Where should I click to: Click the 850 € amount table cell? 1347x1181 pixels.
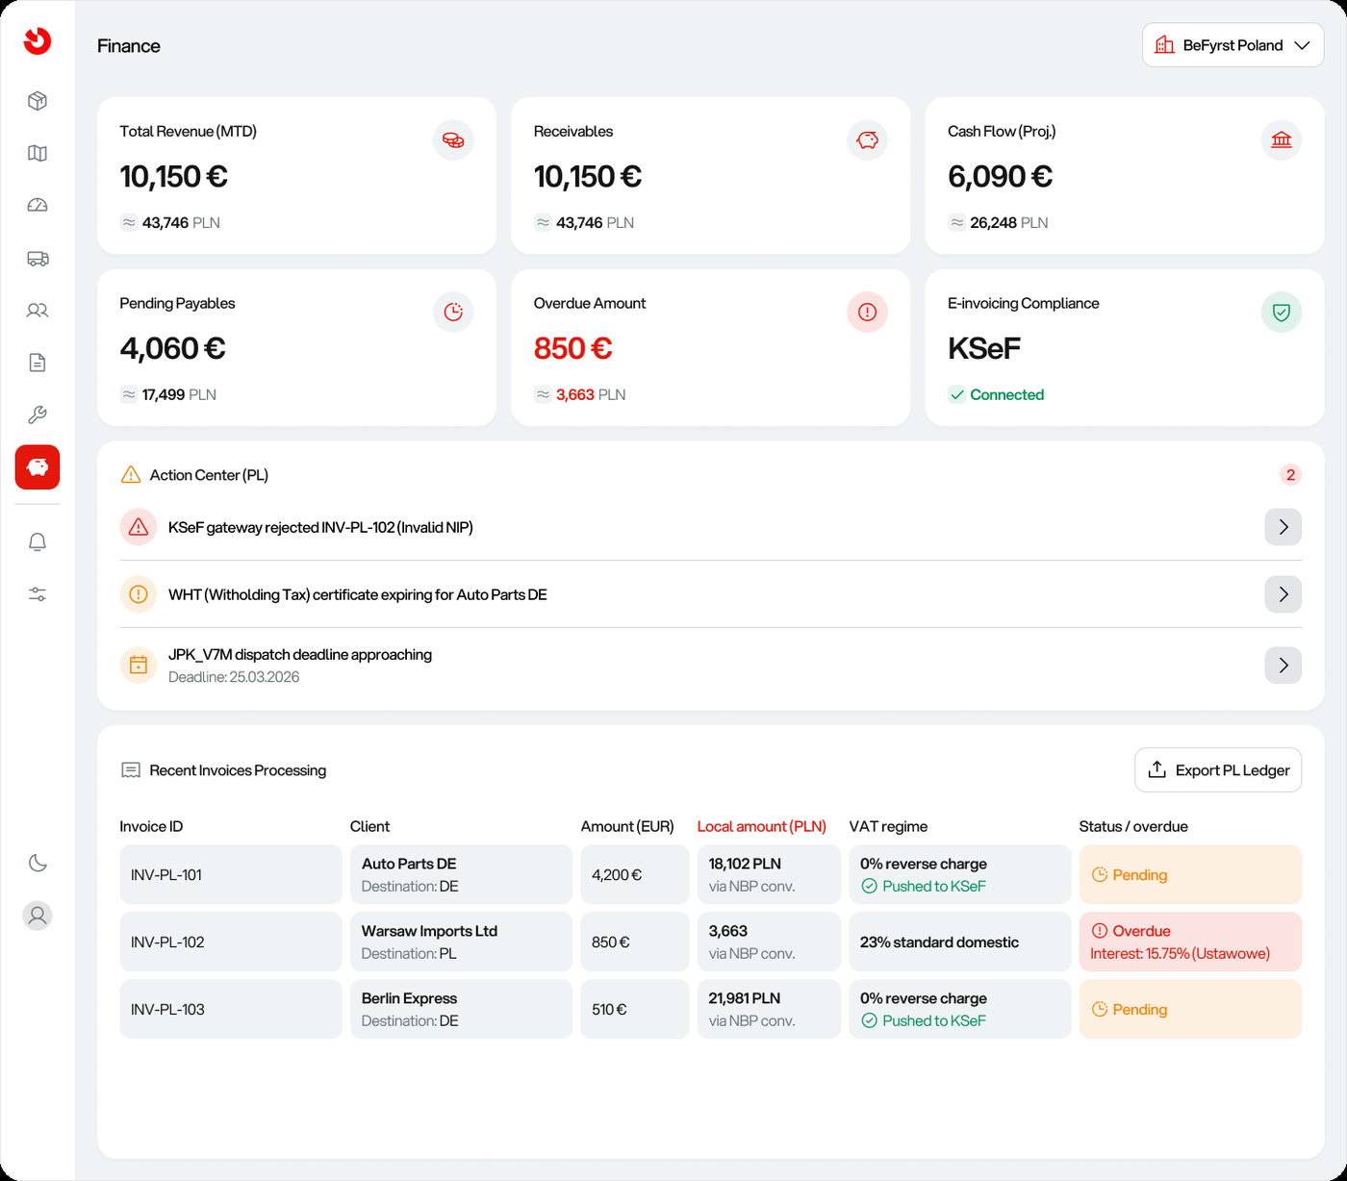(x=635, y=942)
